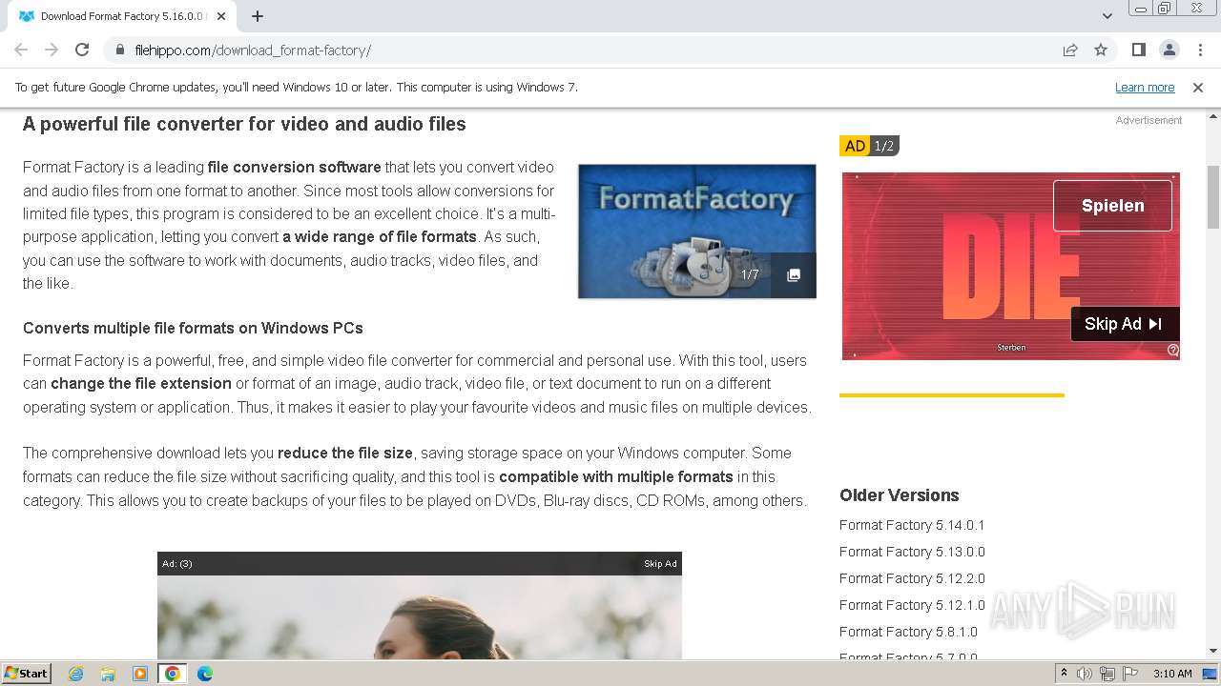Dismiss the Chrome update notification bar
The width and height of the screenshot is (1221, 686).
tap(1198, 87)
